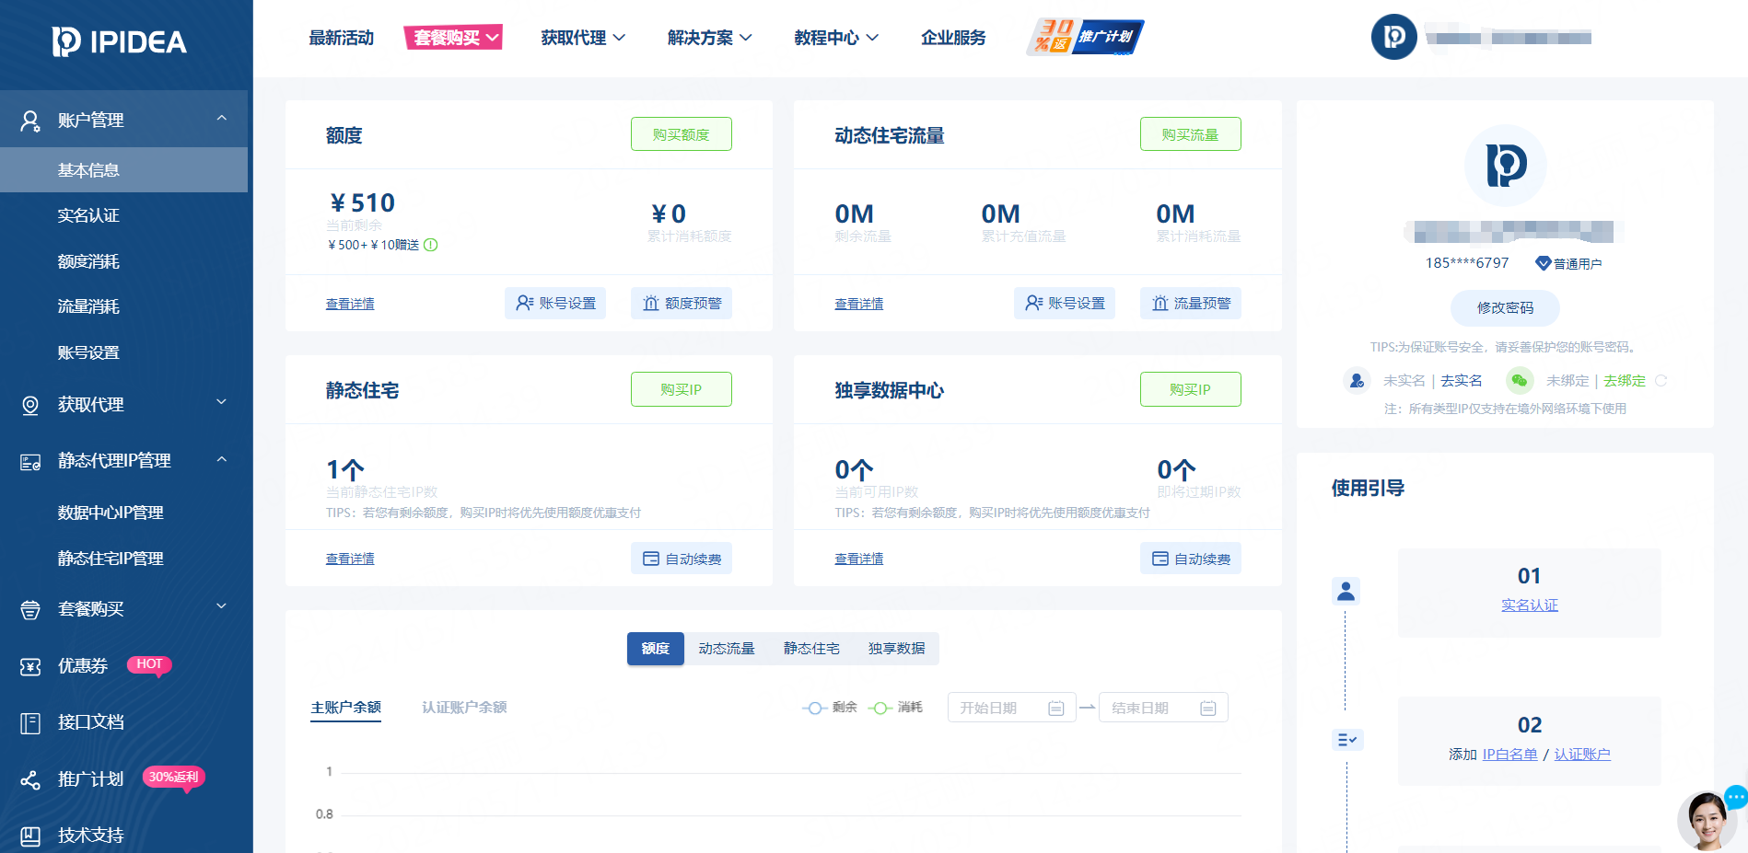Click the 账号设置 icon in 额度 card

pos(525,303)
